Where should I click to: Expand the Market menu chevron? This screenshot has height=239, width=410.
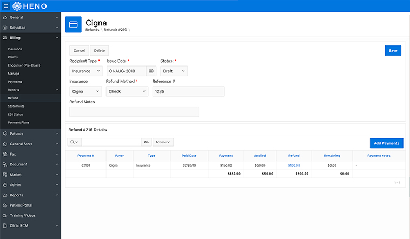[x=57, y=175]
